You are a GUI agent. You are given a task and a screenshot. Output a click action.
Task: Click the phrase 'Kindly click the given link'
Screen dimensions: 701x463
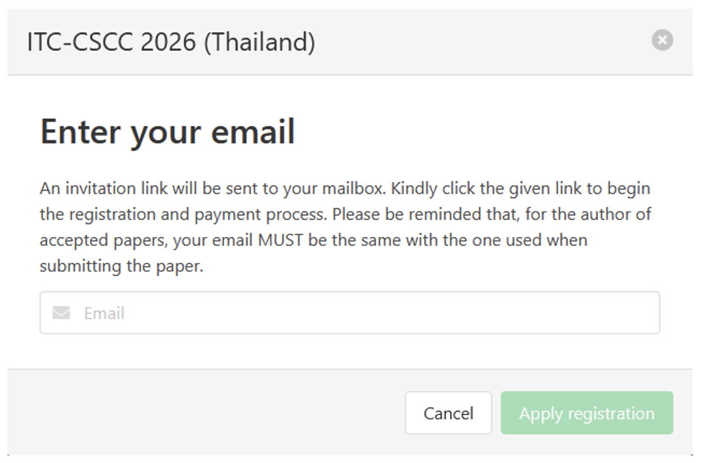point(486,188)
